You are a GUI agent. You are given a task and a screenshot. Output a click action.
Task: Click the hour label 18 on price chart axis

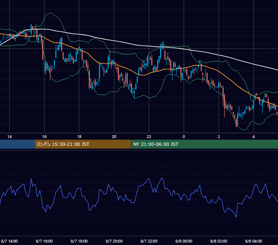(x=79, y=136)
